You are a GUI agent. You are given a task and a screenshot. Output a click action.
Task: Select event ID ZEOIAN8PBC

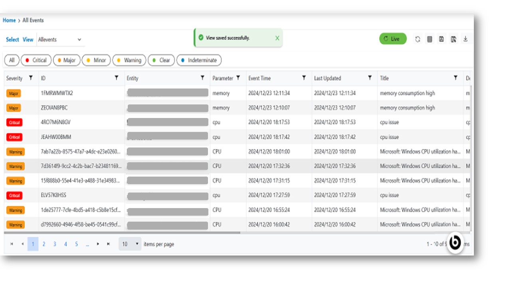coord(54,108)
